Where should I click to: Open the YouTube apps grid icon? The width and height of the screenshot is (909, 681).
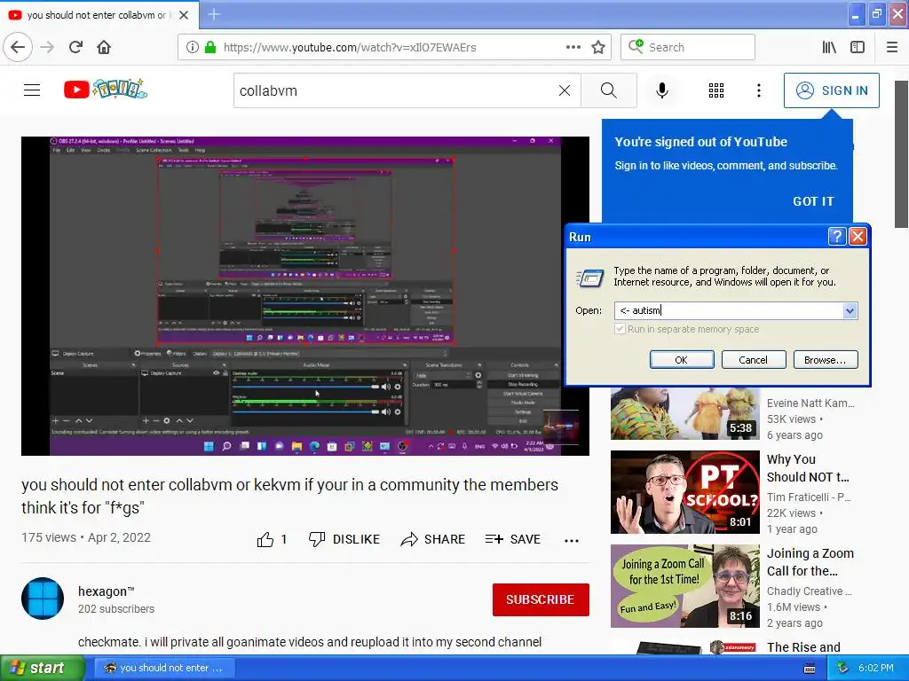pos(716,90)
